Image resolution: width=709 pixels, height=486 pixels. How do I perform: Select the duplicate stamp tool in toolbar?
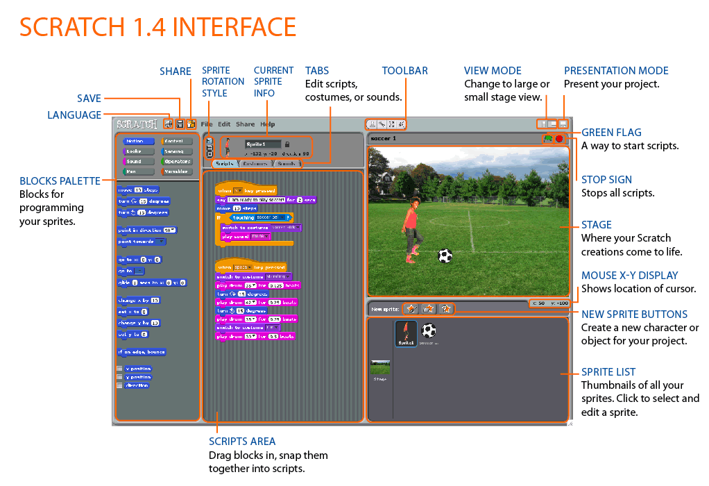pos(373,124)
